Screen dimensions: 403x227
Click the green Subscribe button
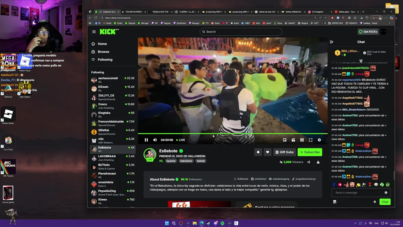(x=310, y=152)
